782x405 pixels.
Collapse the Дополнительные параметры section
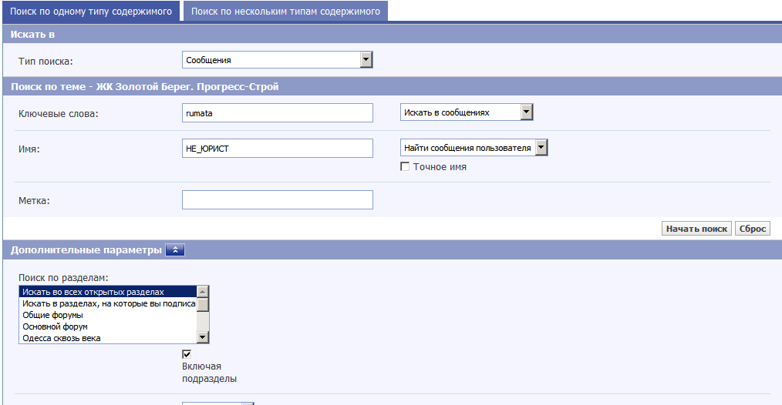coord(175,250)
